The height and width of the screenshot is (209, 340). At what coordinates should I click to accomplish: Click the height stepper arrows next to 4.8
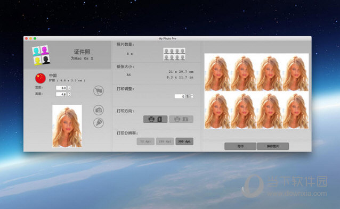[69, 94]
